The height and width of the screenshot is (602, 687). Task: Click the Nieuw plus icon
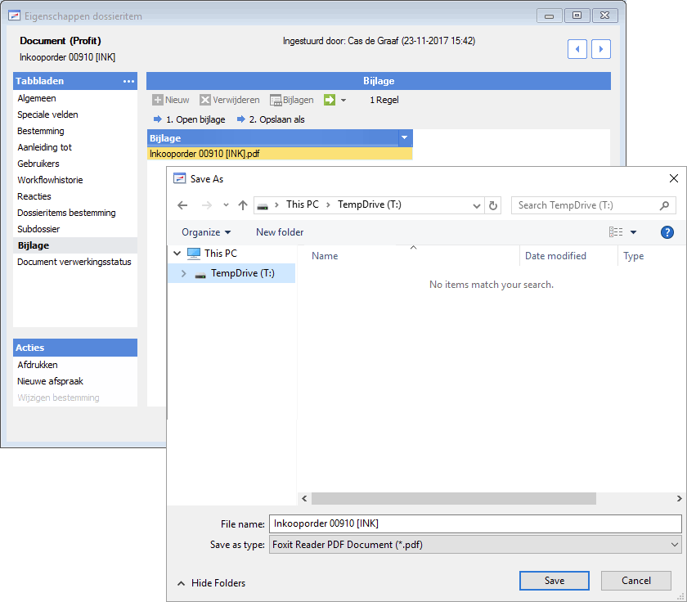[157, 100]
